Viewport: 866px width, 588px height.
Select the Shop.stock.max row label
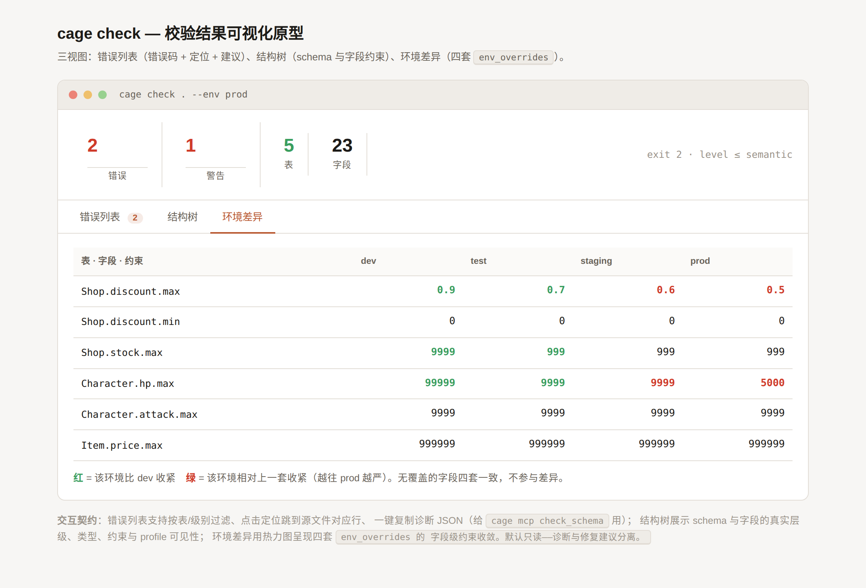122,352
